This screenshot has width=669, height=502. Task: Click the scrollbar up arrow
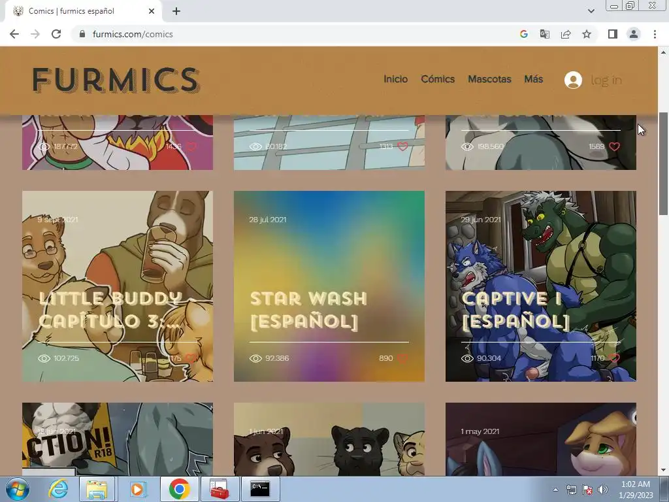click(x=663, y=52)
